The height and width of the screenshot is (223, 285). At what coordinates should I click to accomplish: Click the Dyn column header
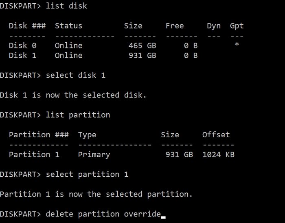click(214, 26)
